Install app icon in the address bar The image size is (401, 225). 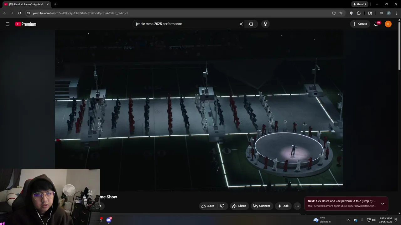pos(334,13)
